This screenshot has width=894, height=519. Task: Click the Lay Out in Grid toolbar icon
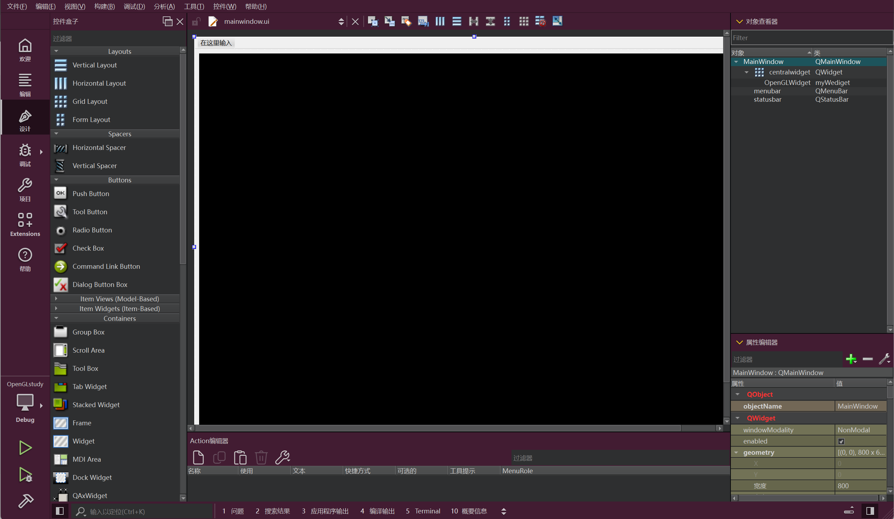pyautogui.click(x=524, y=21)
